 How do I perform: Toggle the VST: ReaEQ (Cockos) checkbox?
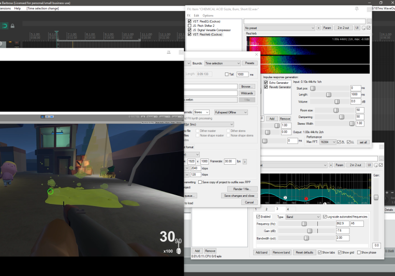click(x=189, y=21)
